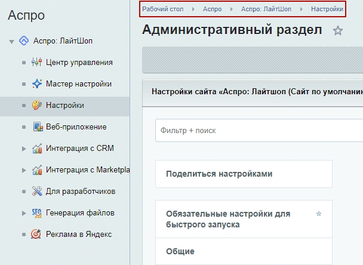
Task: Open Настройки breadcrumb link
Action: coord(327,9)
